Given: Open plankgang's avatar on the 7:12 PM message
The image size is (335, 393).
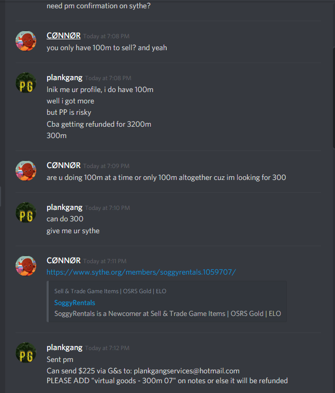Looking at the screenshot, I should coord(26,353).
